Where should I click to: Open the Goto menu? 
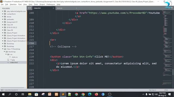[30, 4]
